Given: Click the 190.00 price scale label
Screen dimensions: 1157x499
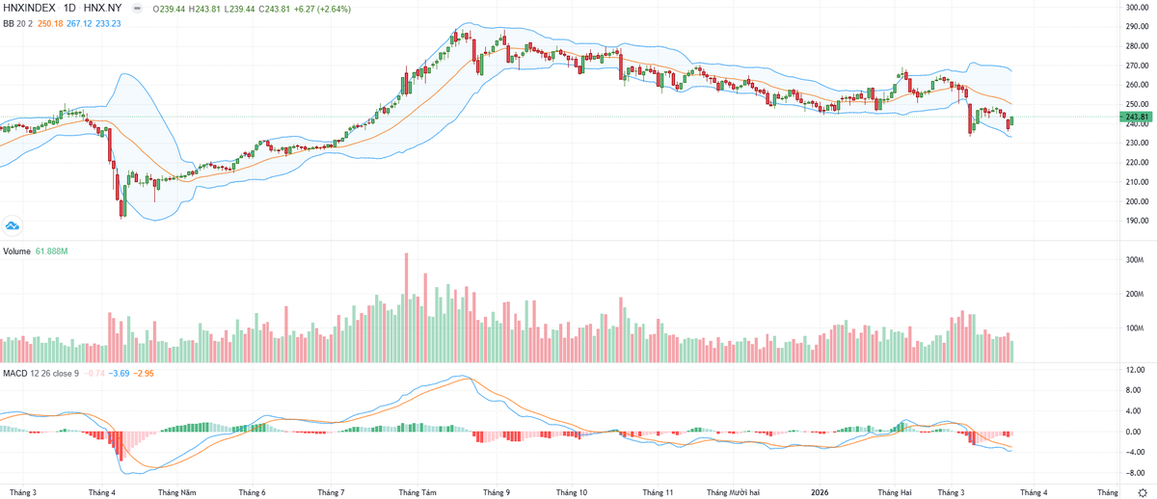Looking at the screenshot, I should pos(1139,221).
